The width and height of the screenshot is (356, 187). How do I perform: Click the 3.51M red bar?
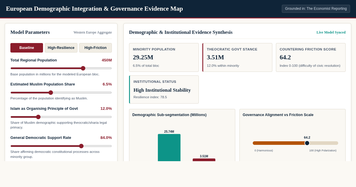[204, 160]
